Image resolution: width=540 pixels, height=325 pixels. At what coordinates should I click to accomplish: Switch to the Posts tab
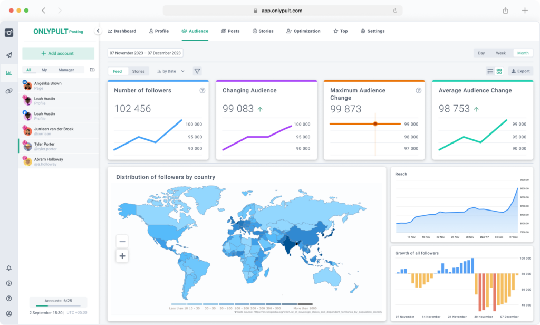point(230,31)
